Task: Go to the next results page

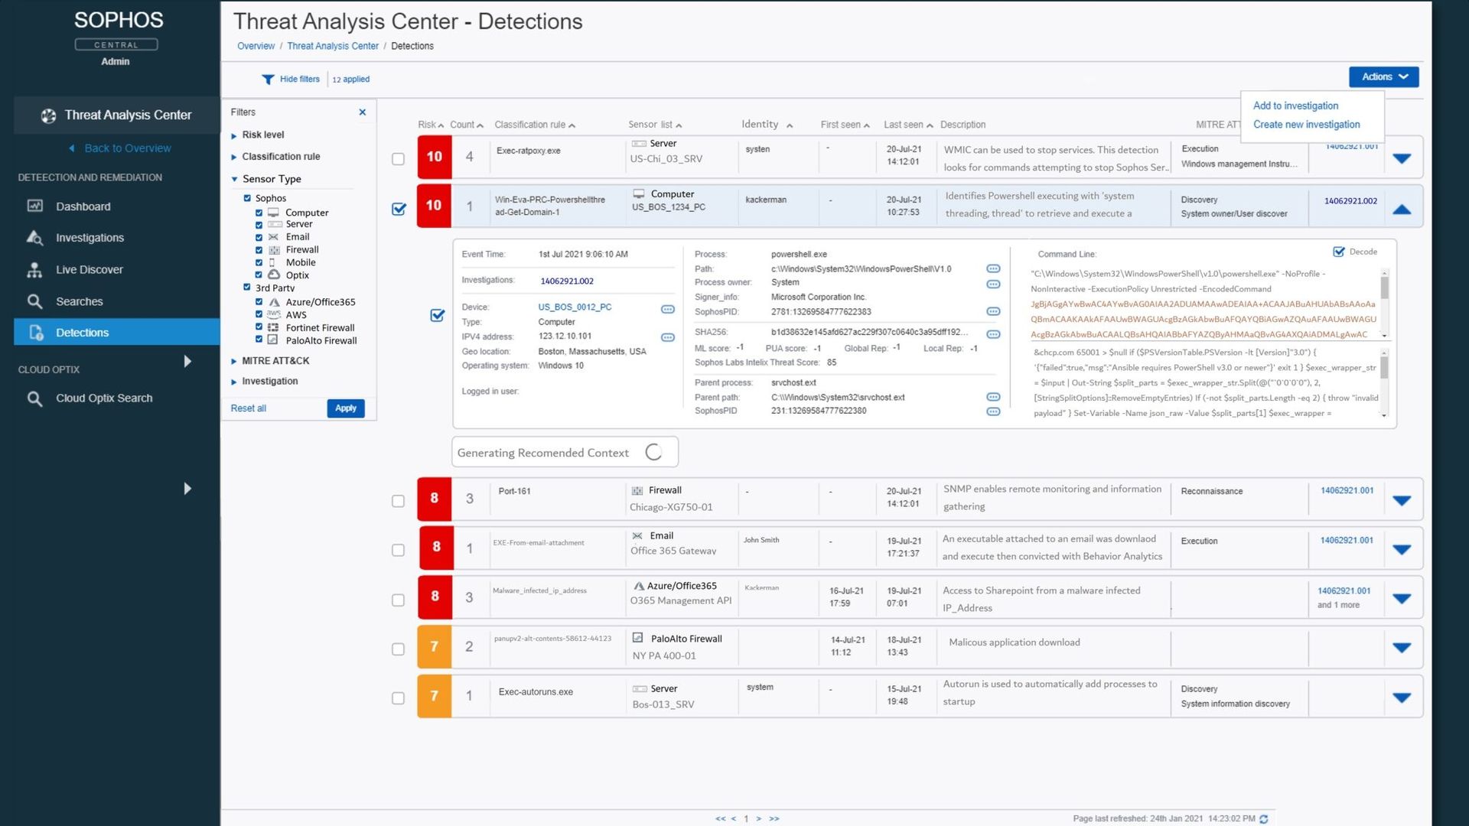Action: point(758,819)
